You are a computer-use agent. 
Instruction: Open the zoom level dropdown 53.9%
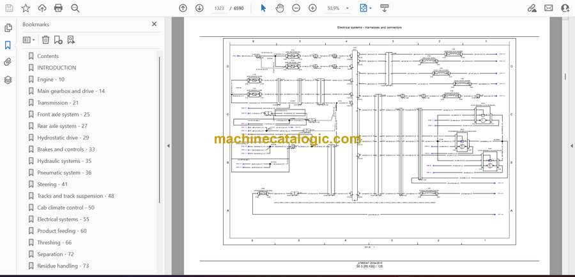[x=338, y=8]
